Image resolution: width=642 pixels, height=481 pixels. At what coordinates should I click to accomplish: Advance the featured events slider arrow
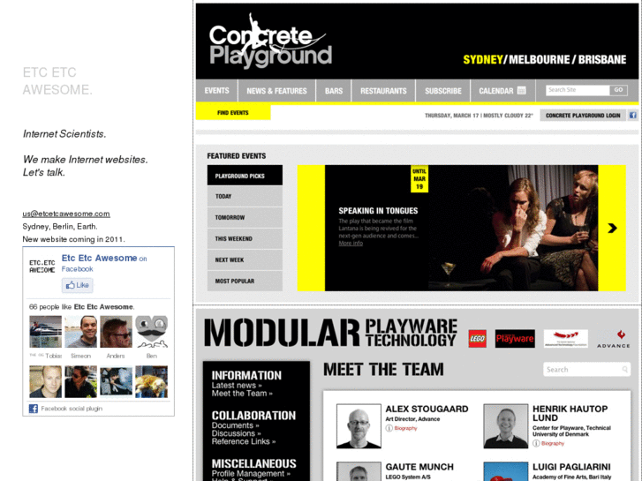click(612, 228)
